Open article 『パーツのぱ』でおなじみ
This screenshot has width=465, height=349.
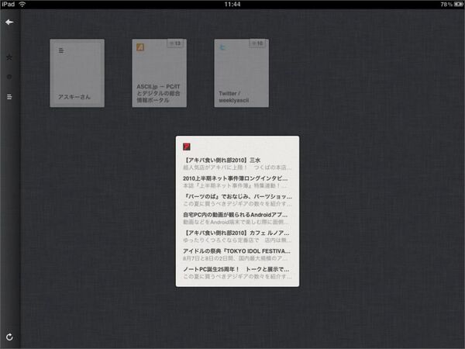click(237, 200)
